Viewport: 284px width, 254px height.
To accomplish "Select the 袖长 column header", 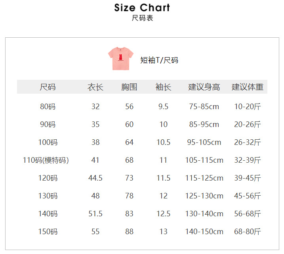I will 163,87.
